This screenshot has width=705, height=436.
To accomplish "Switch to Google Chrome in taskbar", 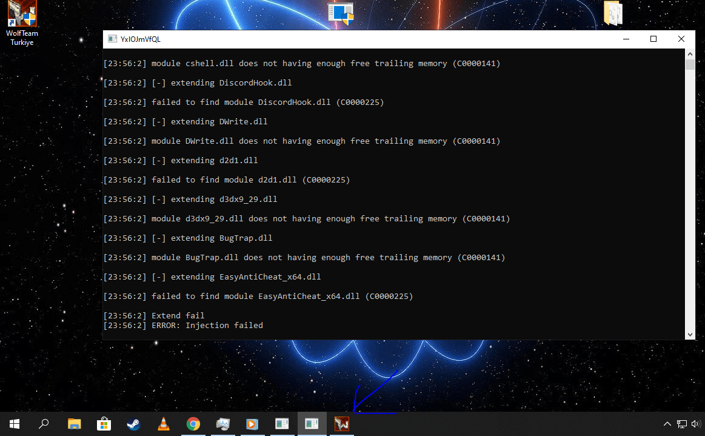I will [x=193, y=424].
